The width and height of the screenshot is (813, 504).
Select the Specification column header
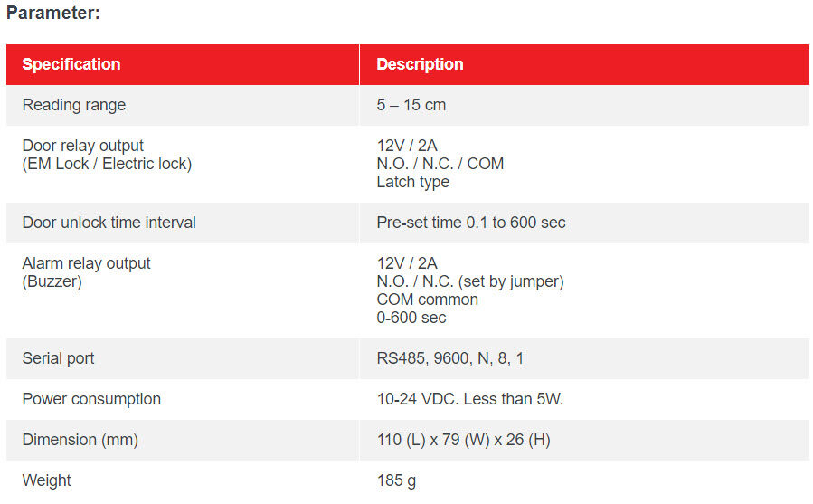click(x=71, y=64)
